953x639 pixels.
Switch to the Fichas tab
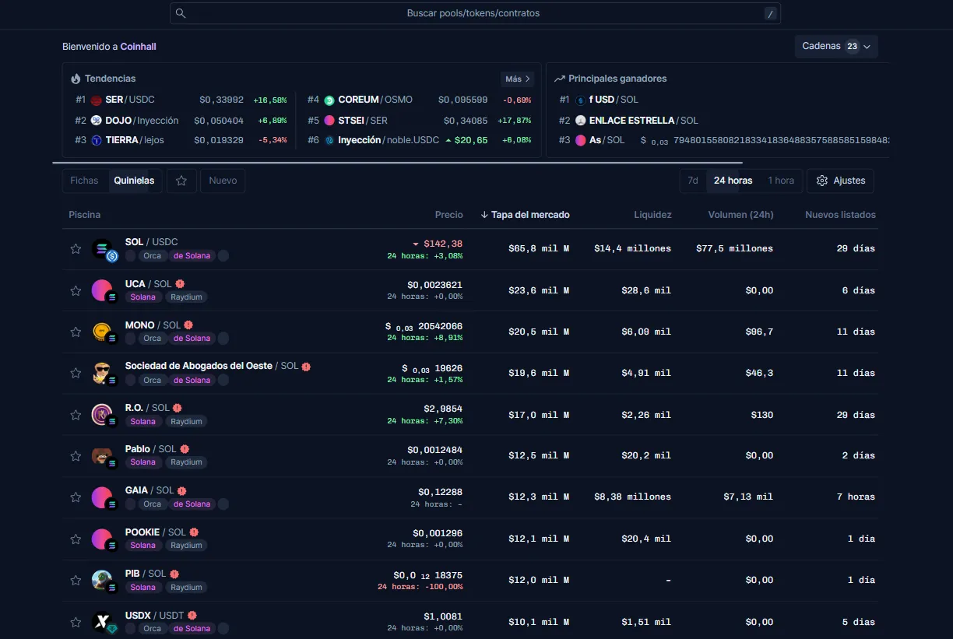point(85,181)
